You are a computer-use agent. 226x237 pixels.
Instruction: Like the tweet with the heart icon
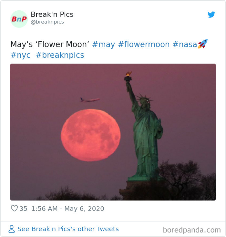[x=14, y=208]
